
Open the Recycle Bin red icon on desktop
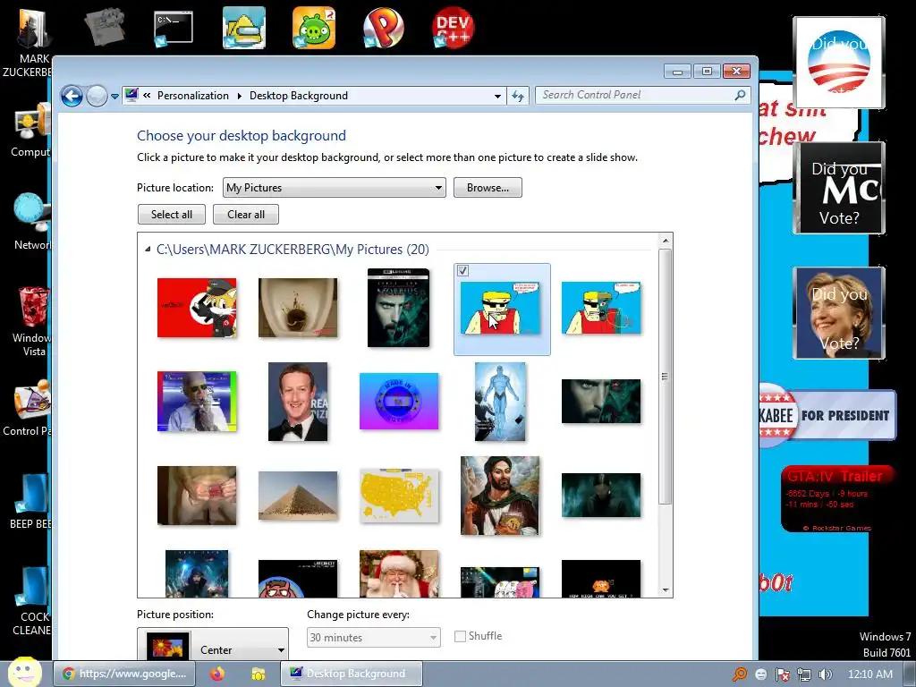click(x=32, y=308)
